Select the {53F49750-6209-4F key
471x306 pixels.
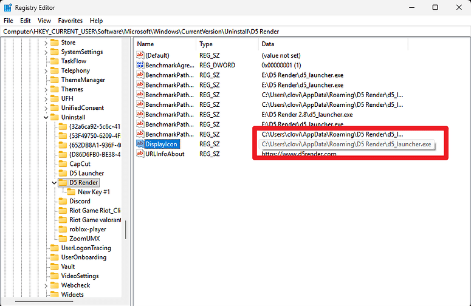coord(95,135)
